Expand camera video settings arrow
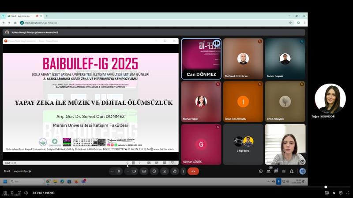This screenshot has width=353, height=198. coord(128,171)
